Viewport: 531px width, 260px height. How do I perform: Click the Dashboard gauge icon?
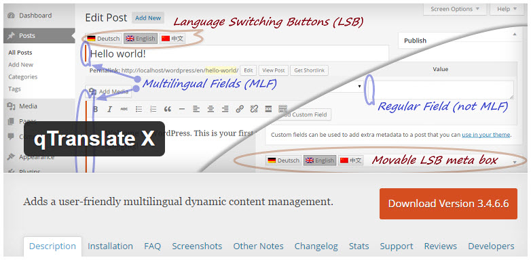(11, 16)
